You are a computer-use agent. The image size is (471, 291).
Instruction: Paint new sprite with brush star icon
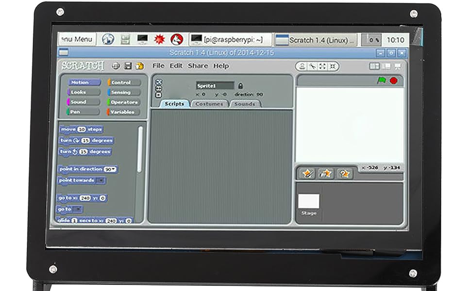(x=307, y=174)
